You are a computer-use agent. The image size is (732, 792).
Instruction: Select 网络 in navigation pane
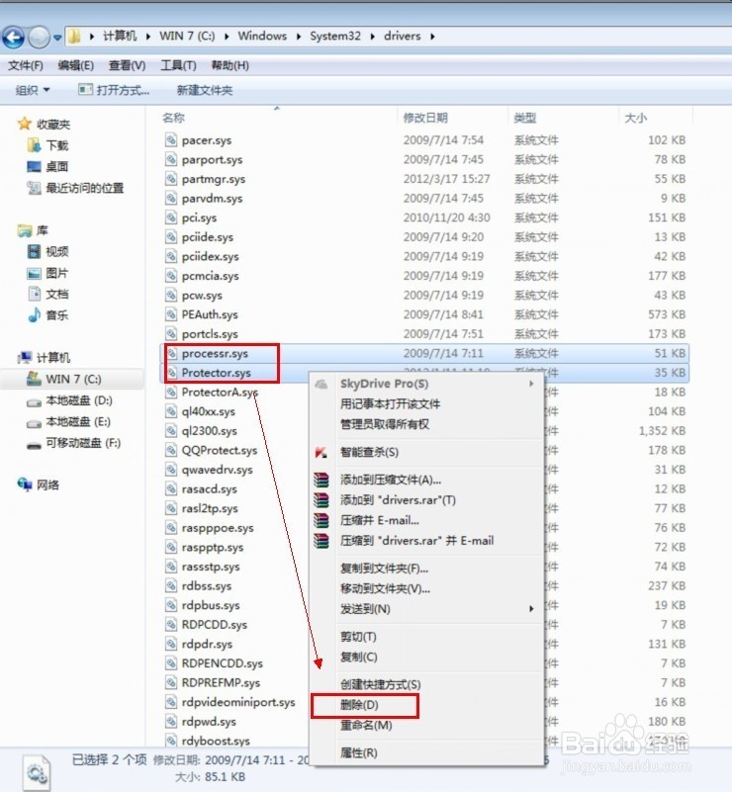(x=39, y=484)
